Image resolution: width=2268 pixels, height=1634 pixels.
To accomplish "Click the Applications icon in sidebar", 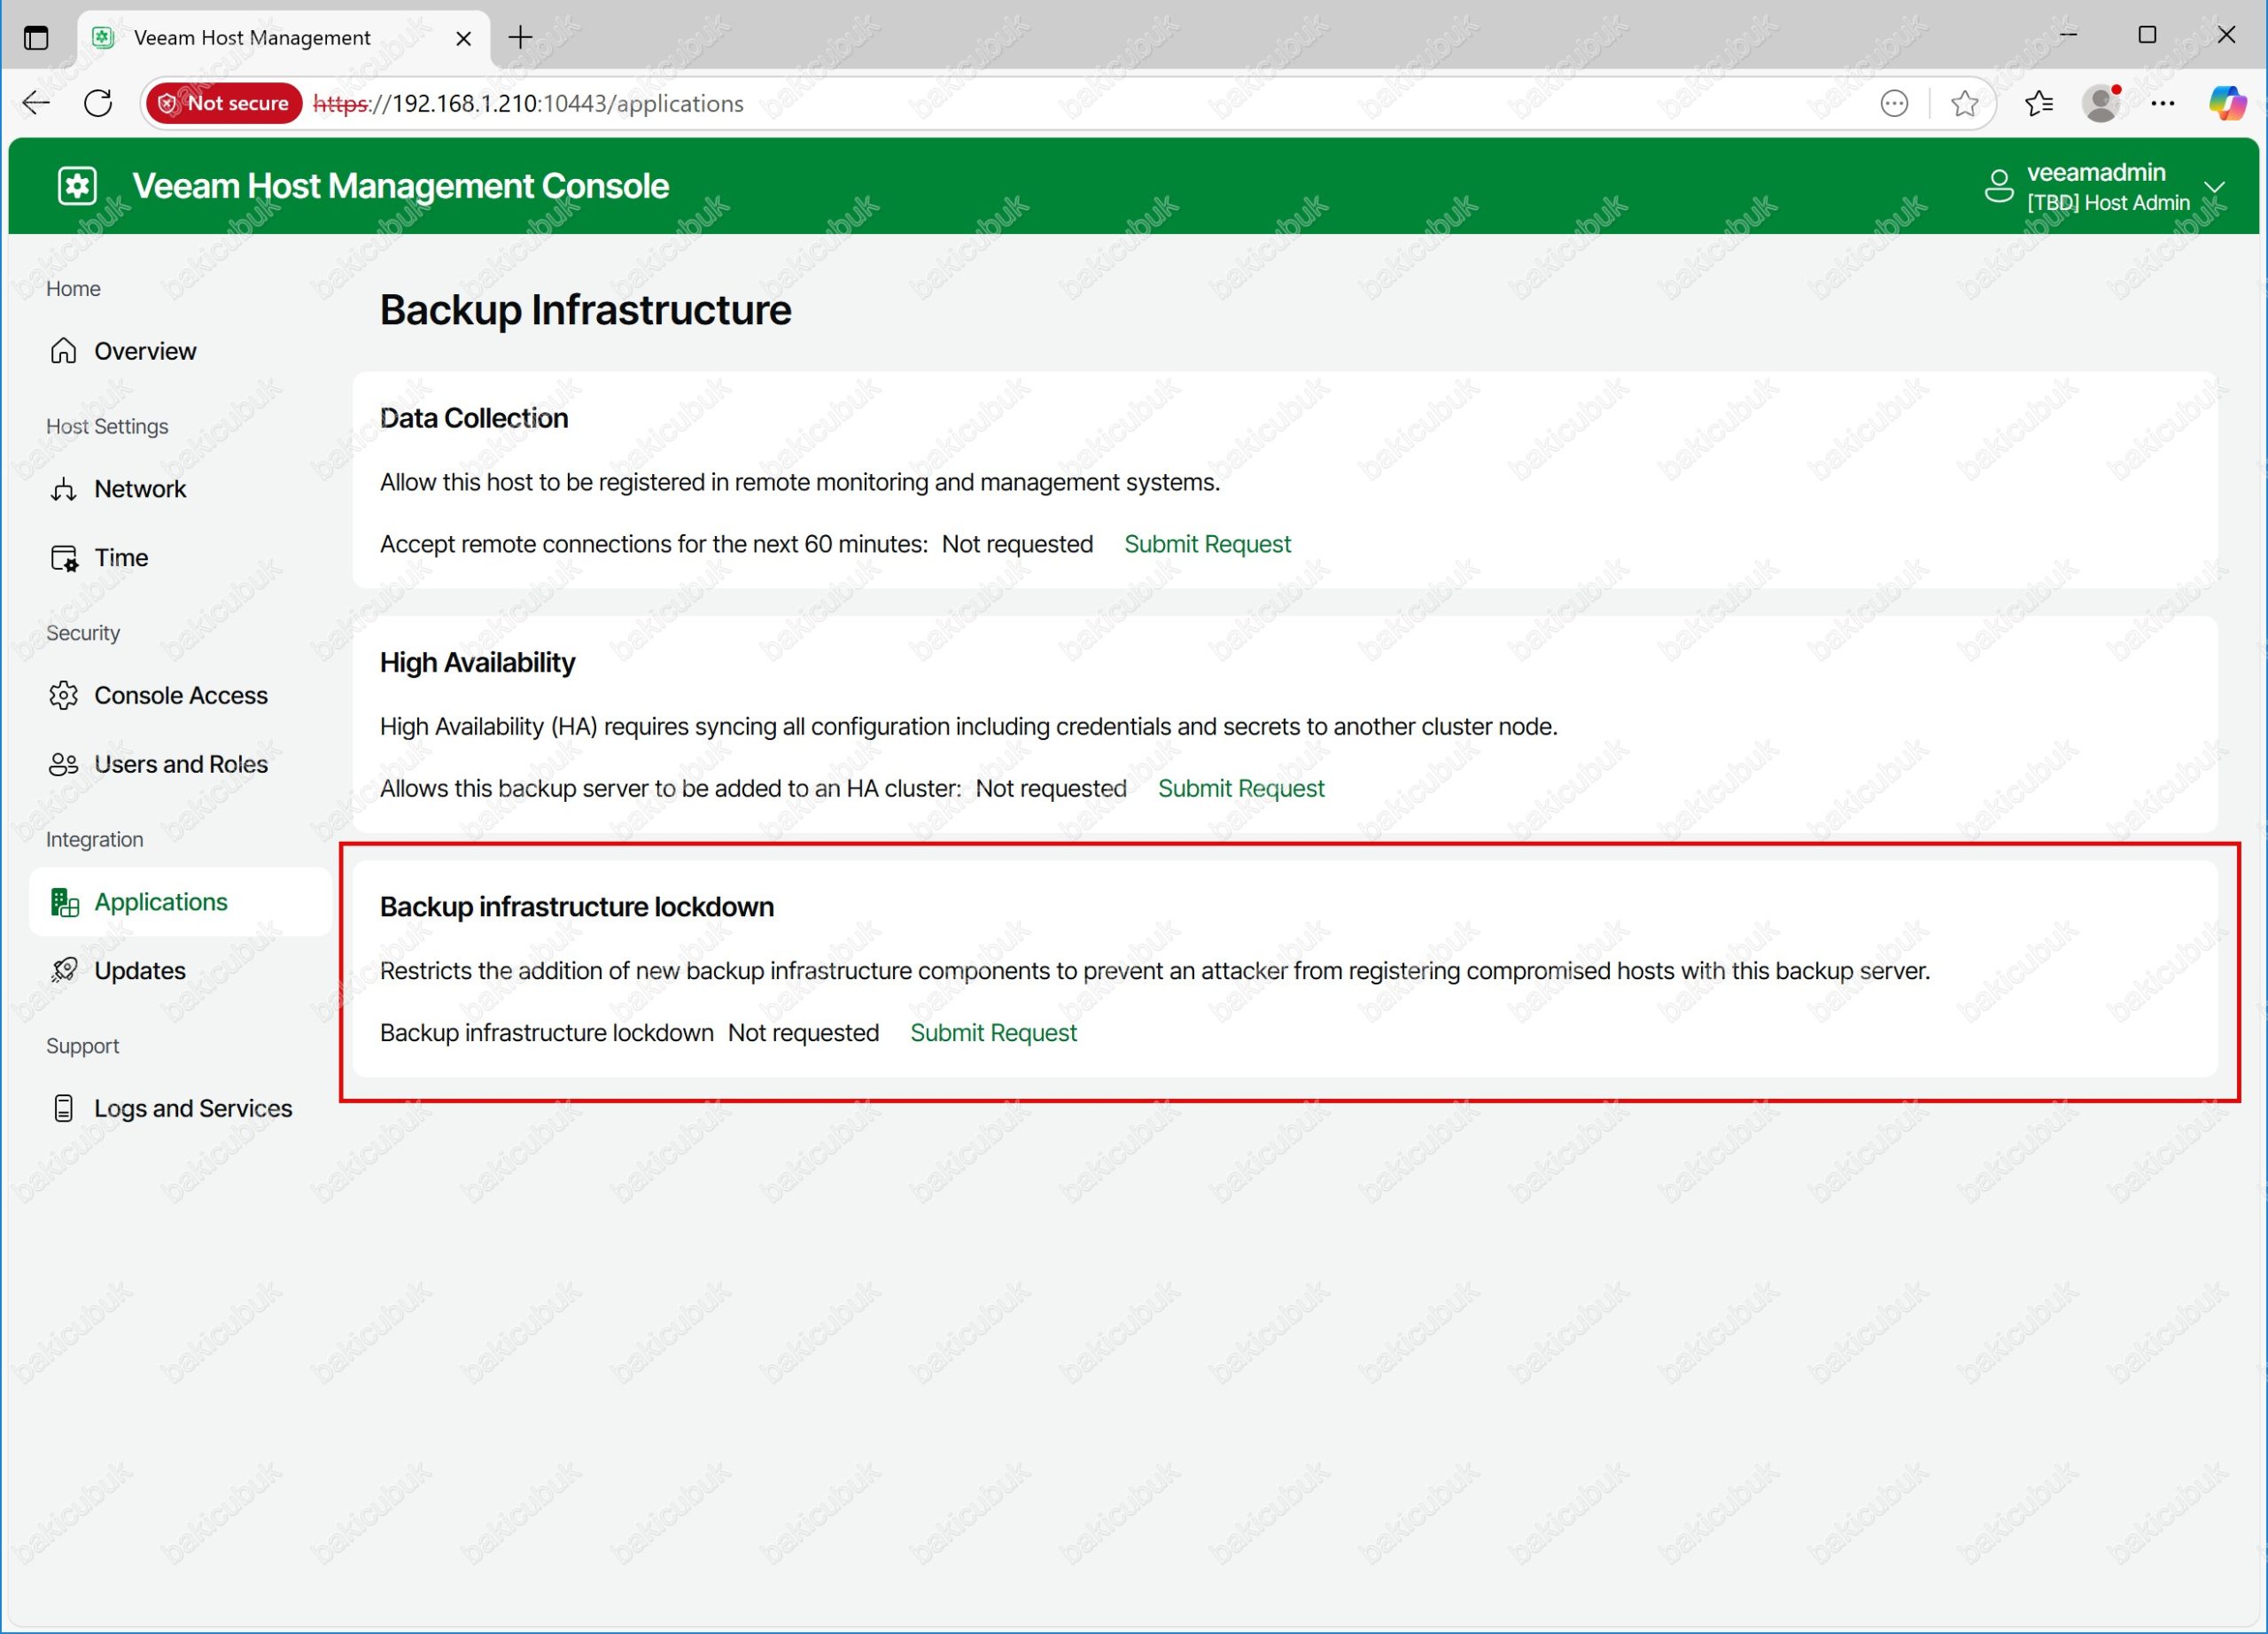I will pos(64,902).
